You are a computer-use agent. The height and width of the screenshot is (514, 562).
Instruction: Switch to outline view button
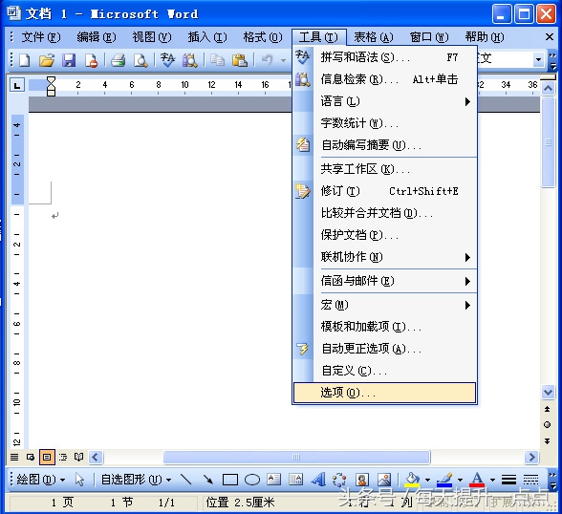pos(63,457)
